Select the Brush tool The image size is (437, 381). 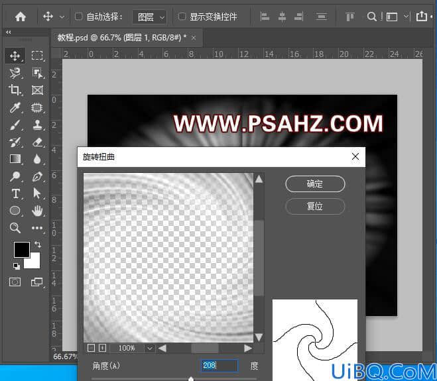[x=15, y=125]
